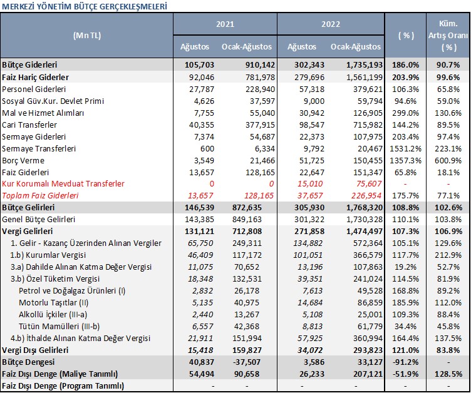Viewport: 471px width, 393px height.
Task: Select the 'Personel Giderleri' row label
Action: tap(34, 89)
